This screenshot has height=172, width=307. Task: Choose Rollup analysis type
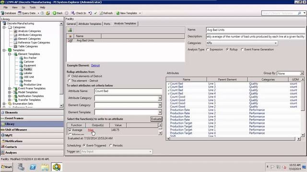click(x=227, y=50)
